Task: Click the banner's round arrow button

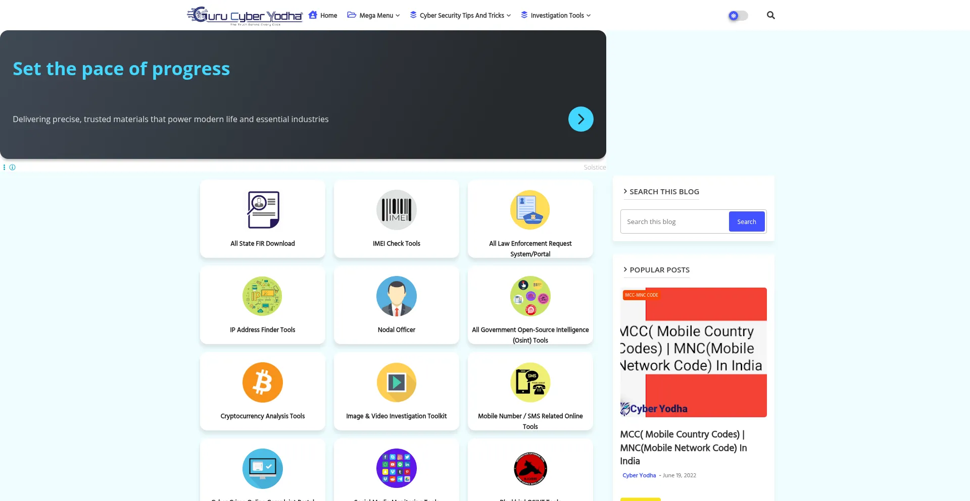Action: click(580, 119)
